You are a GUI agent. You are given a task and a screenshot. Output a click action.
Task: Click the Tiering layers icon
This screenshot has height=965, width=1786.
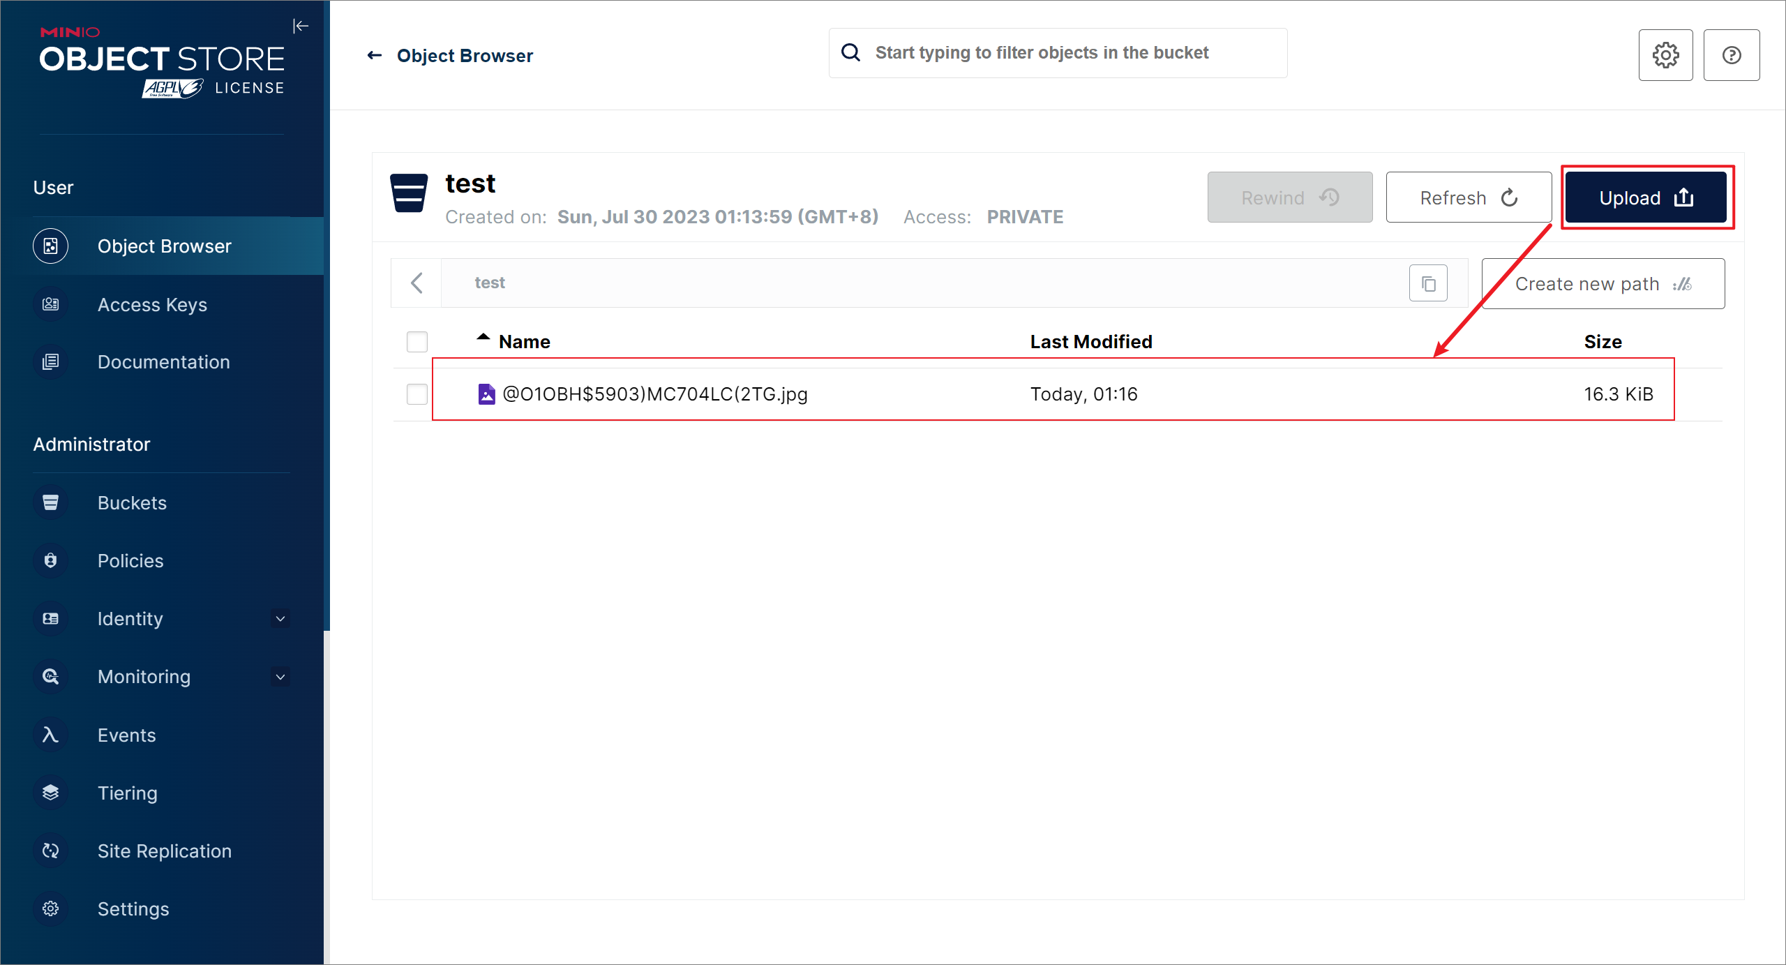pyautogui.click(x=50, y=793)
